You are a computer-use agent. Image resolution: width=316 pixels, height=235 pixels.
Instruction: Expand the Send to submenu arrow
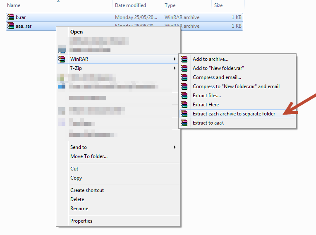175,147
